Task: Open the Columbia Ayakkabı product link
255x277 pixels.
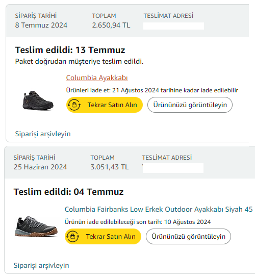Action: (97, 78)
